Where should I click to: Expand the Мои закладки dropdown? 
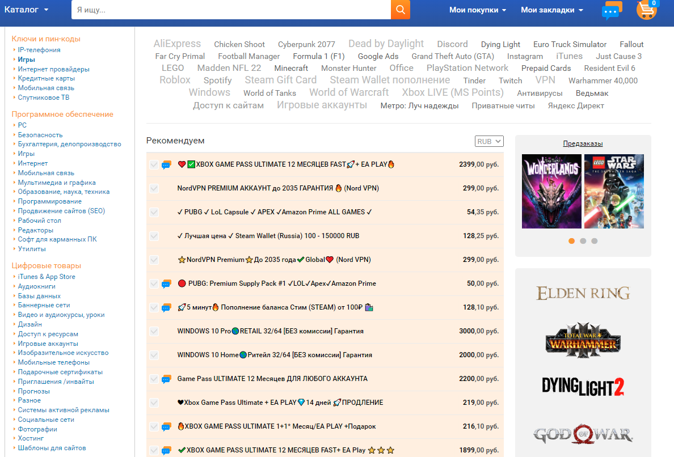tap(552, 10)
